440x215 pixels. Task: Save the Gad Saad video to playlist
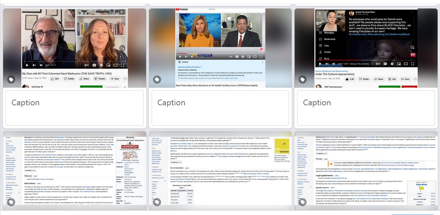click(114, 79)
